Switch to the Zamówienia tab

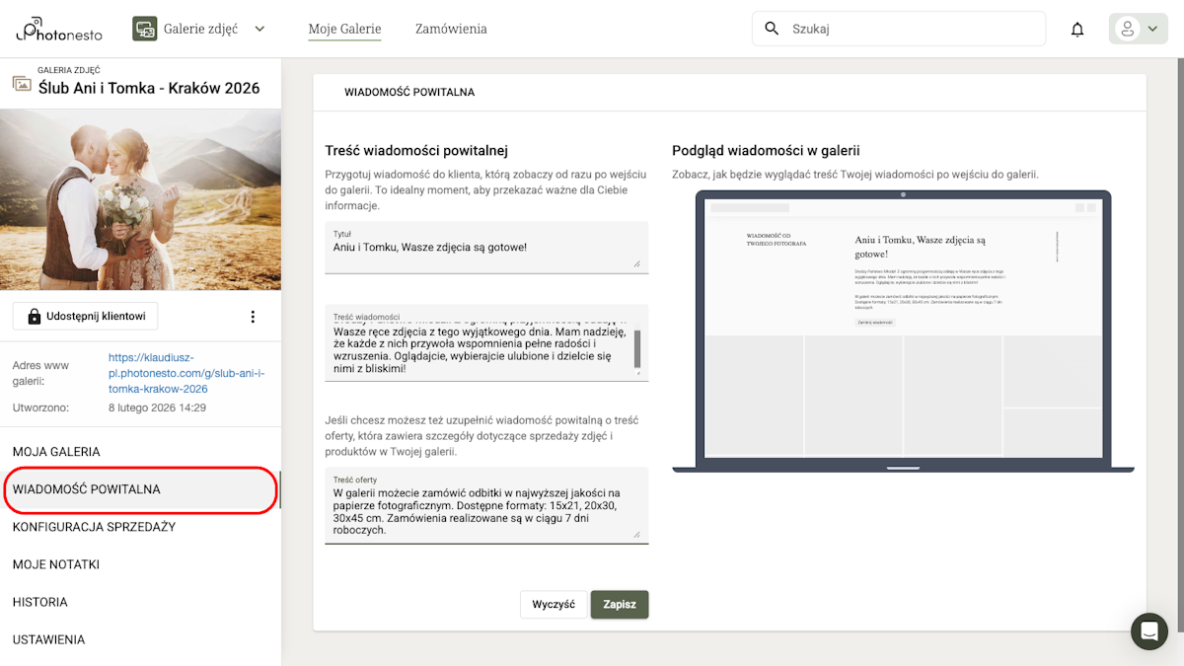pos(450,29)
